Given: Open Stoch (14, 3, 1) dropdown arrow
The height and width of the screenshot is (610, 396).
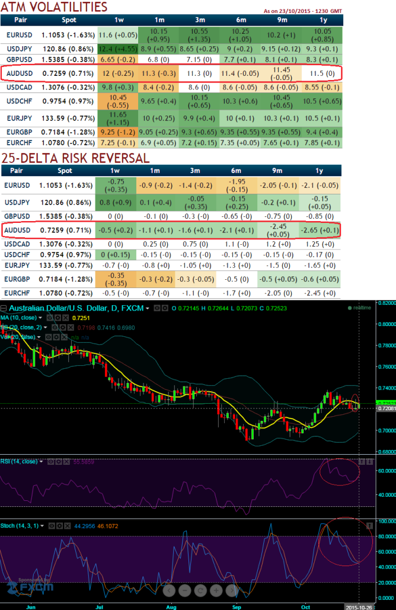Looking at the screenshot, I should [x=42, y=526].
